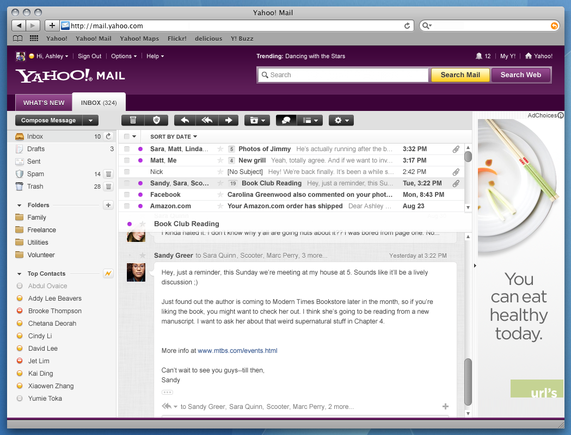
Task: Add a new folder with plus icon
Action: 108,205
